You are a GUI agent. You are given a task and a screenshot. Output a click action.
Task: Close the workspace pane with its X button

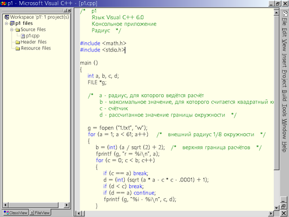click(69, 11)
